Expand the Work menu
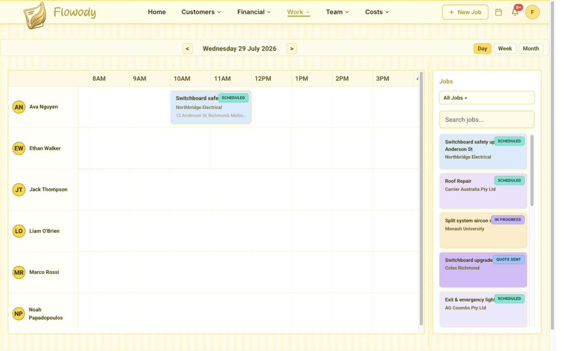Screen dimensions: 561x351 click(298, 12)
